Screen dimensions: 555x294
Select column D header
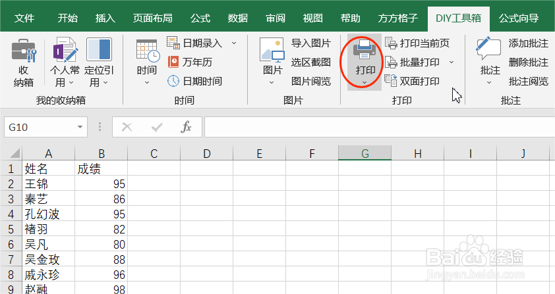[x=207, y=153]
